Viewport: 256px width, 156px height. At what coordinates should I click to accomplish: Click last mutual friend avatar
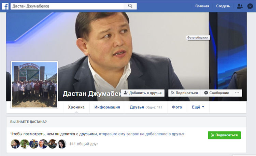pyautogui.click(x=62, y=144)
